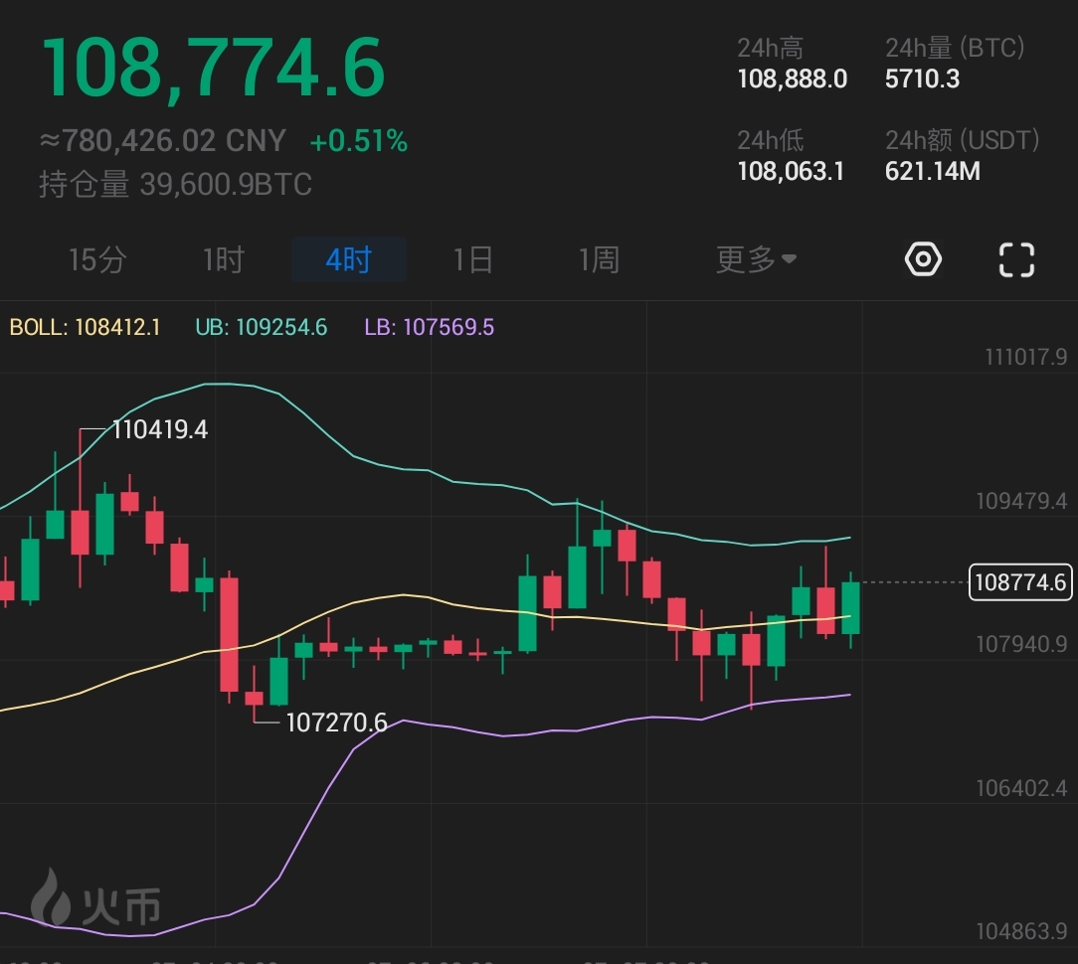The image size is (1078, 964).
Task: Click the 持仓量 39,600.9BTC open interest text
Action: [175, 185]
